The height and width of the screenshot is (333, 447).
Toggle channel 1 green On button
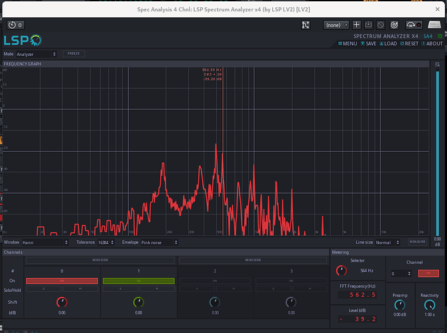(x=139, y=281)
